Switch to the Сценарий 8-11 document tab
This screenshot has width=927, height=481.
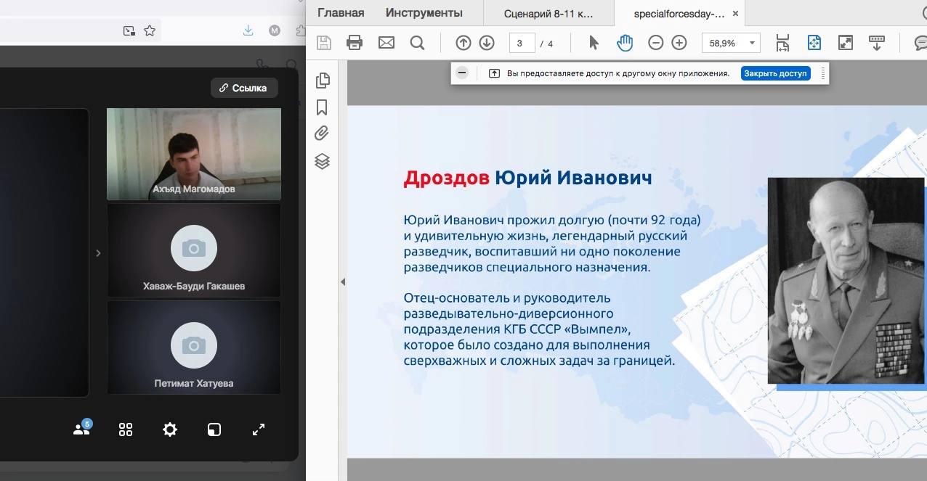coord(548,13)
